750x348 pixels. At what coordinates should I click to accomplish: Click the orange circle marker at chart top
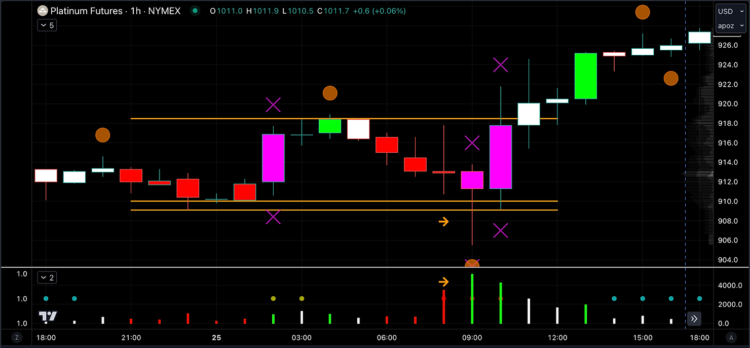click(643, 13)
